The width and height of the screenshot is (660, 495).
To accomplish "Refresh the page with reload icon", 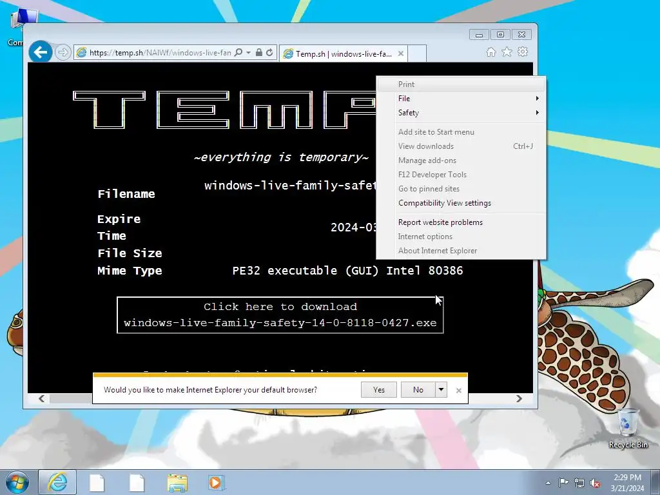I will click(x=269, y=52).
